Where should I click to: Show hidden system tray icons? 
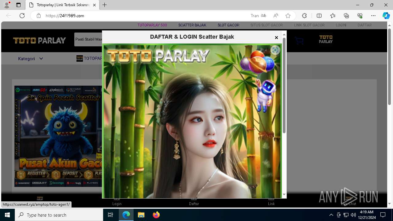click(x=331, y=215)
